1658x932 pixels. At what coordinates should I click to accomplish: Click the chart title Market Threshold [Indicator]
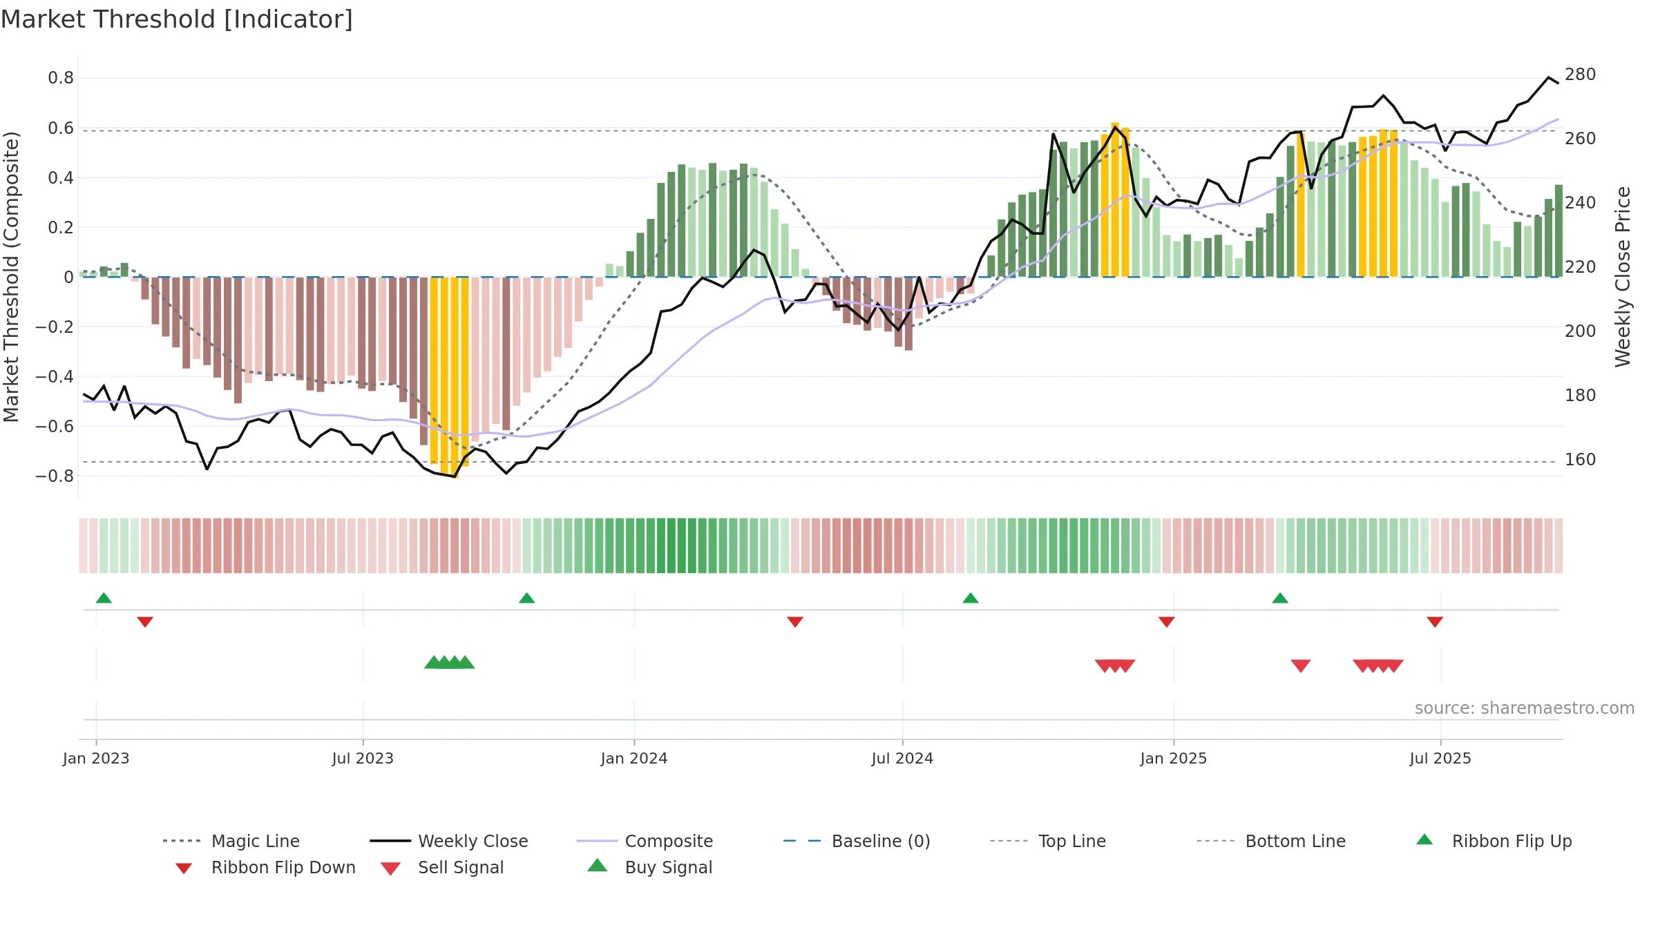pos(177,19)
